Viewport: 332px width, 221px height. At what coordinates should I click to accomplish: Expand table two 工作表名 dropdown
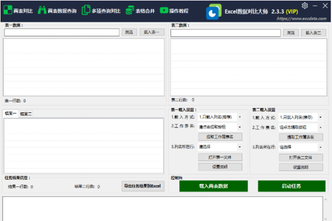[x=320, y=127]
